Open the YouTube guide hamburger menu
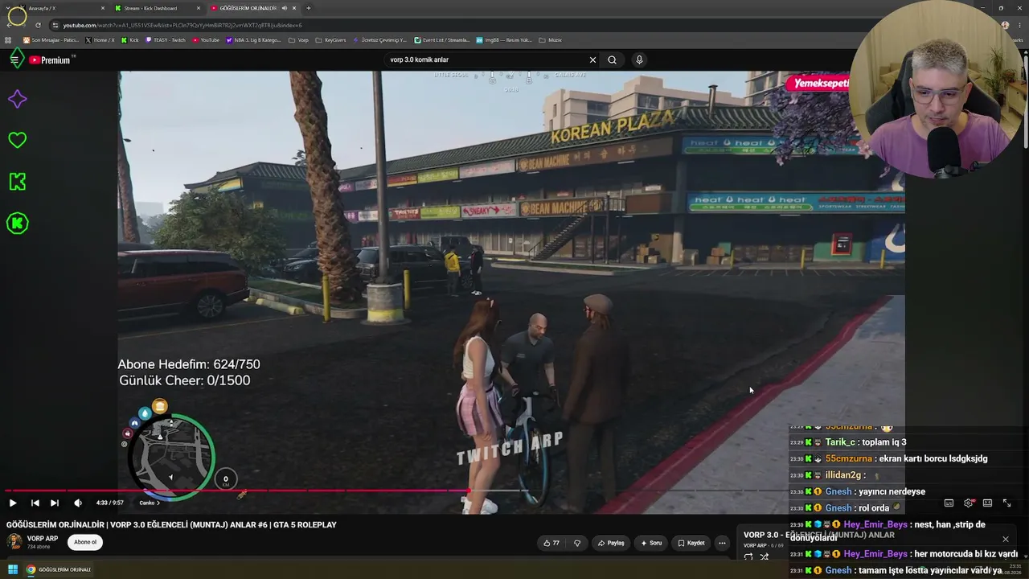 tap(14, 60)
